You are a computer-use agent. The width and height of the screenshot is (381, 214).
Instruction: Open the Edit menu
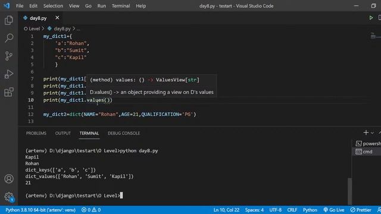33,6
